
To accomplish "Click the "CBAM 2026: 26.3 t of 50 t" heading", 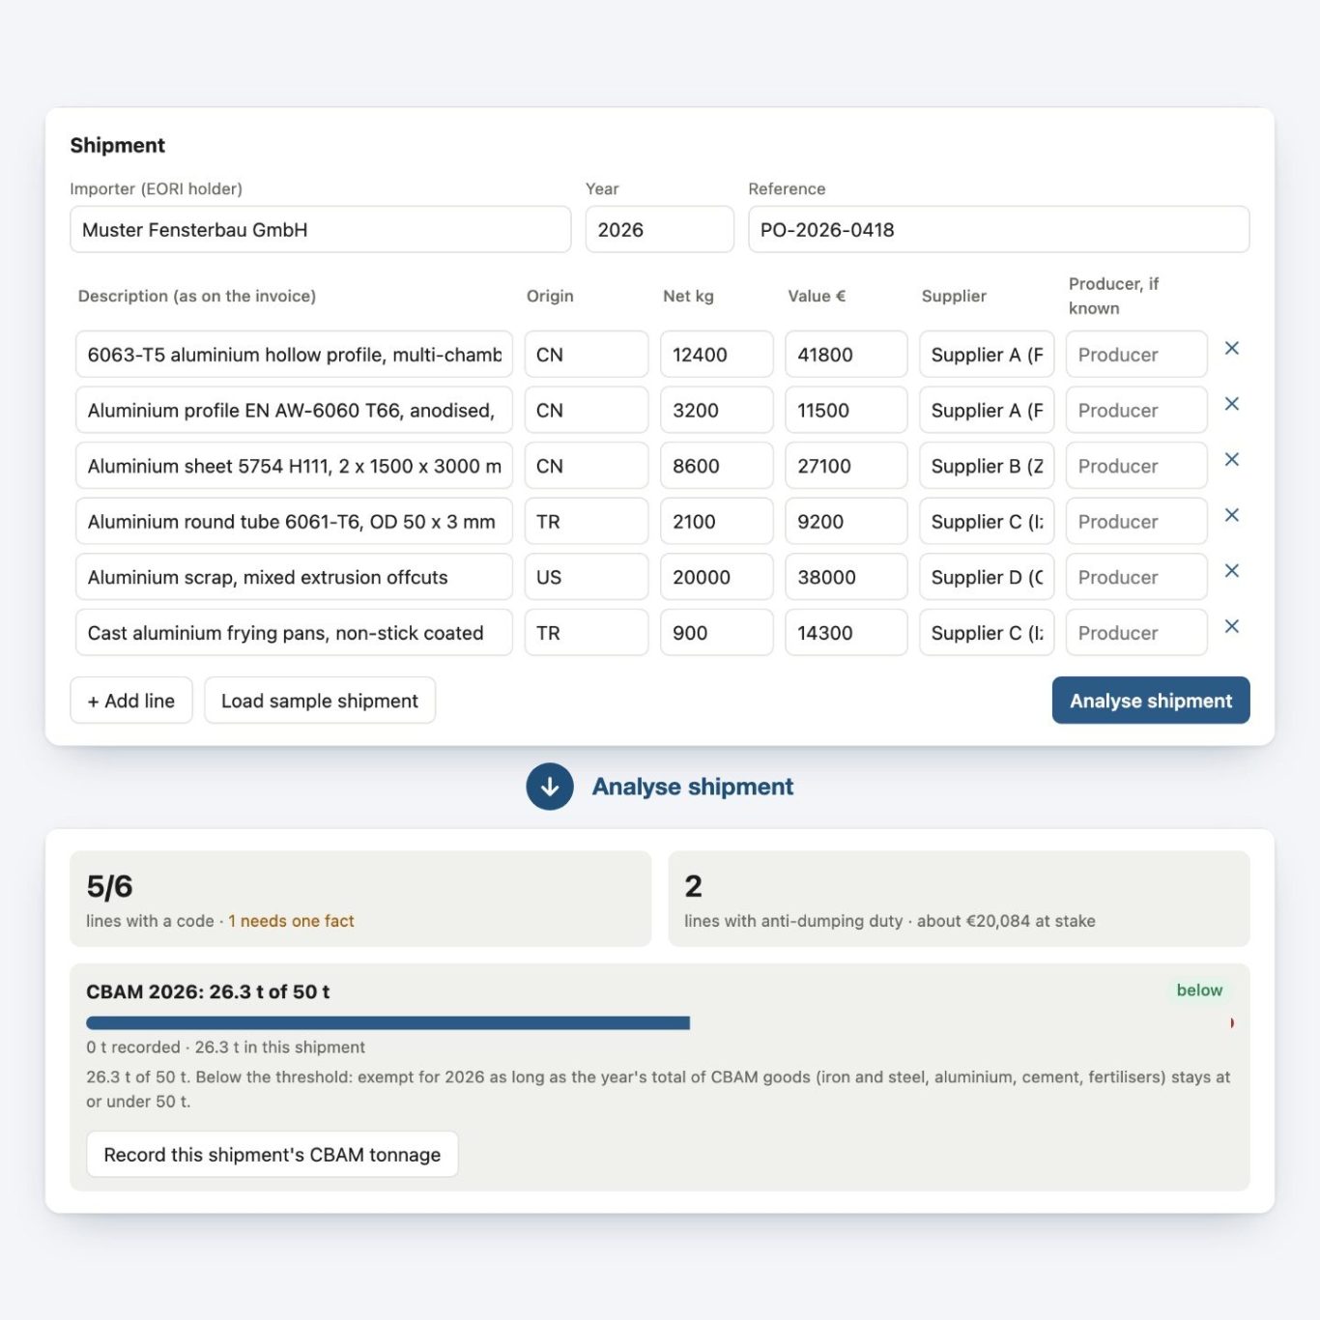I will point(208,991).
